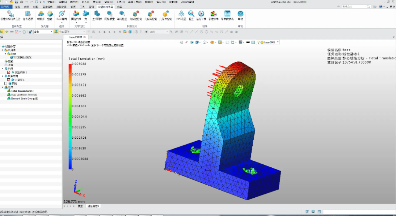Open the 编辑(E) menu
Screen dimensions: 396x216
click(x=63, y=2)
